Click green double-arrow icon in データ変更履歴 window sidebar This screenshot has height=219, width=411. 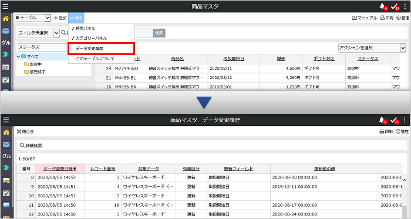pyautogui.click(x=6, y=167)
